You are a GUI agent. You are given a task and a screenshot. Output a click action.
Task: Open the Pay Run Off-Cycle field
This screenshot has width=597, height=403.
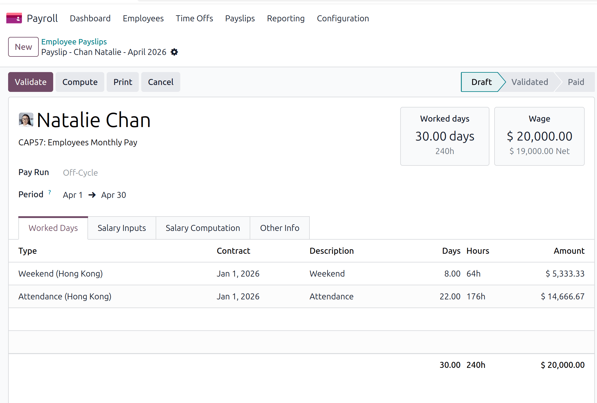[x=80, y=173]
